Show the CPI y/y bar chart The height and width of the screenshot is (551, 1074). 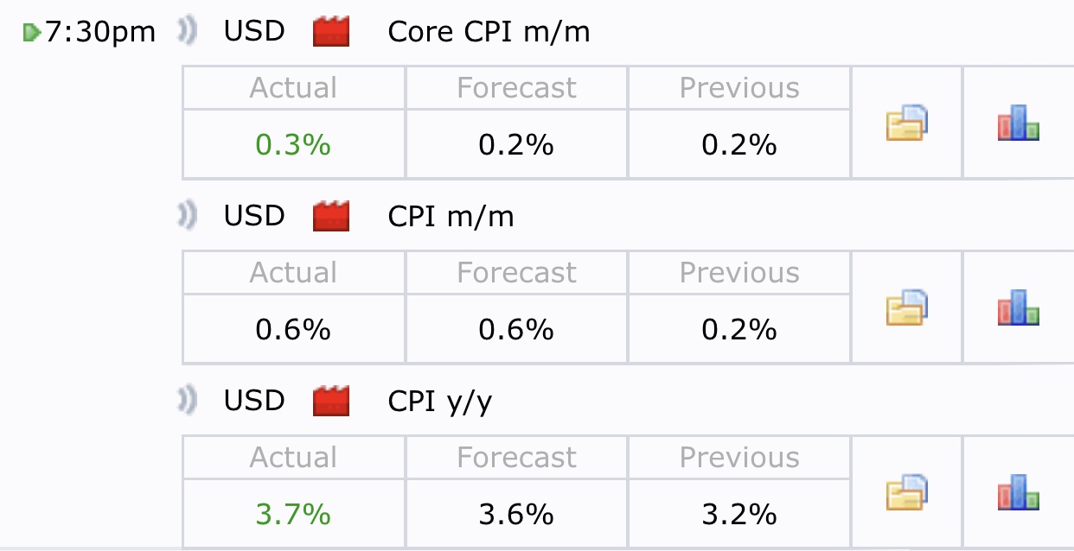[1018, 492]
